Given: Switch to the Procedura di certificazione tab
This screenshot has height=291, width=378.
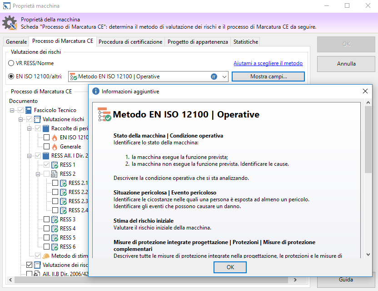Looking at the screenshot, I should pyautogui.click(x=130, y=42).
